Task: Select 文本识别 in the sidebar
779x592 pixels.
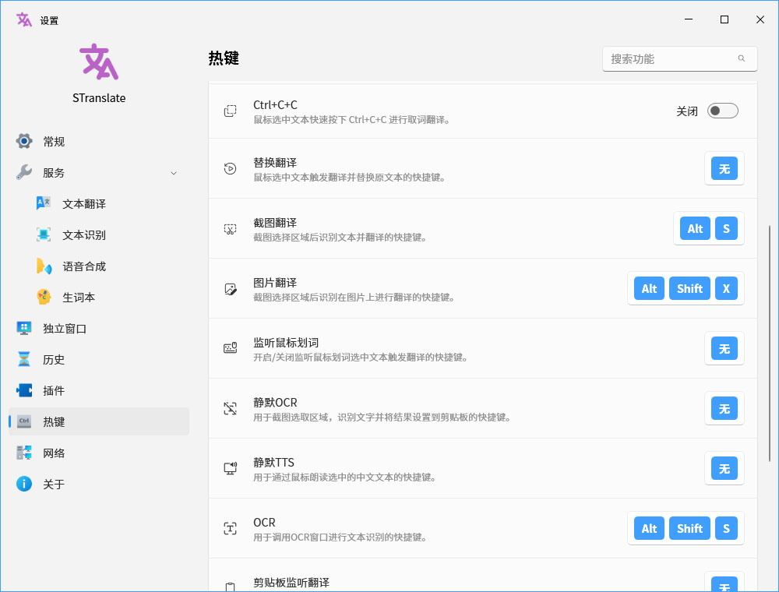Action: [99, 235]
